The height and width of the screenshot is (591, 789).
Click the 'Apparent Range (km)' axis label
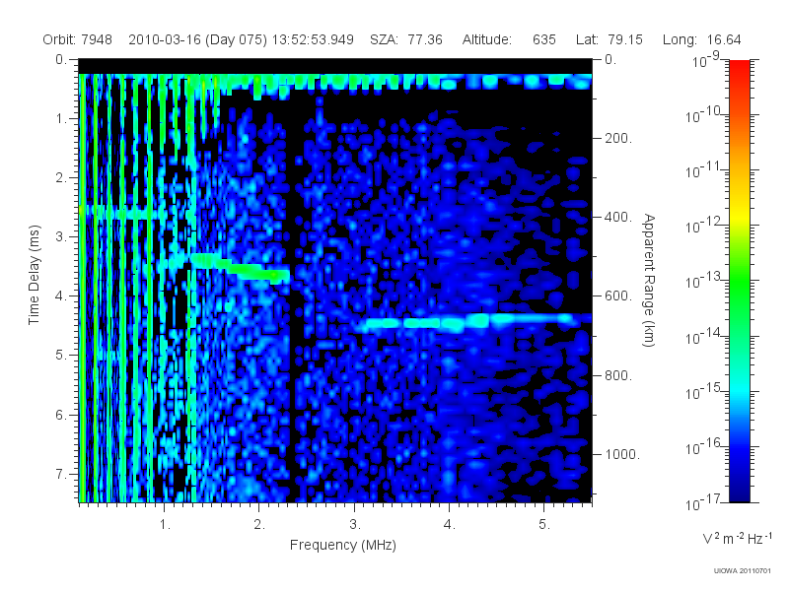(x=649, y=281)
